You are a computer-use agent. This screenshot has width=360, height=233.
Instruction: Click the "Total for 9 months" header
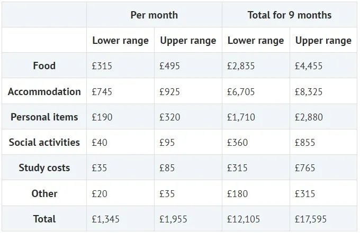[289, 15]
